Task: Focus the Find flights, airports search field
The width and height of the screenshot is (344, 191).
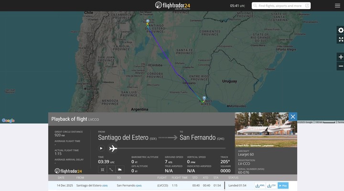Action: coord(281,6)
